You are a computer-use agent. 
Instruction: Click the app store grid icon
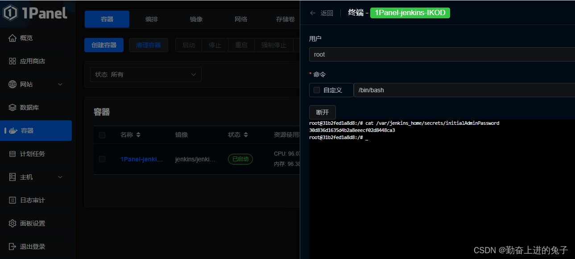coord(12,61)
